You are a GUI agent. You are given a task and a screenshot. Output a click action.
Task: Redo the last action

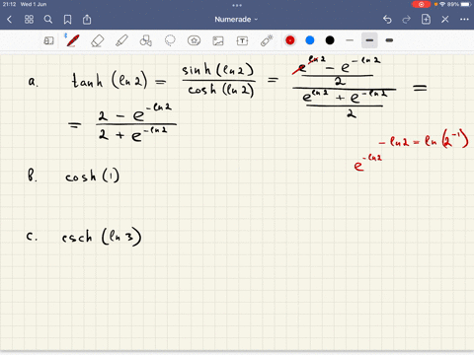pyautogui.click(x=407, y=20)
